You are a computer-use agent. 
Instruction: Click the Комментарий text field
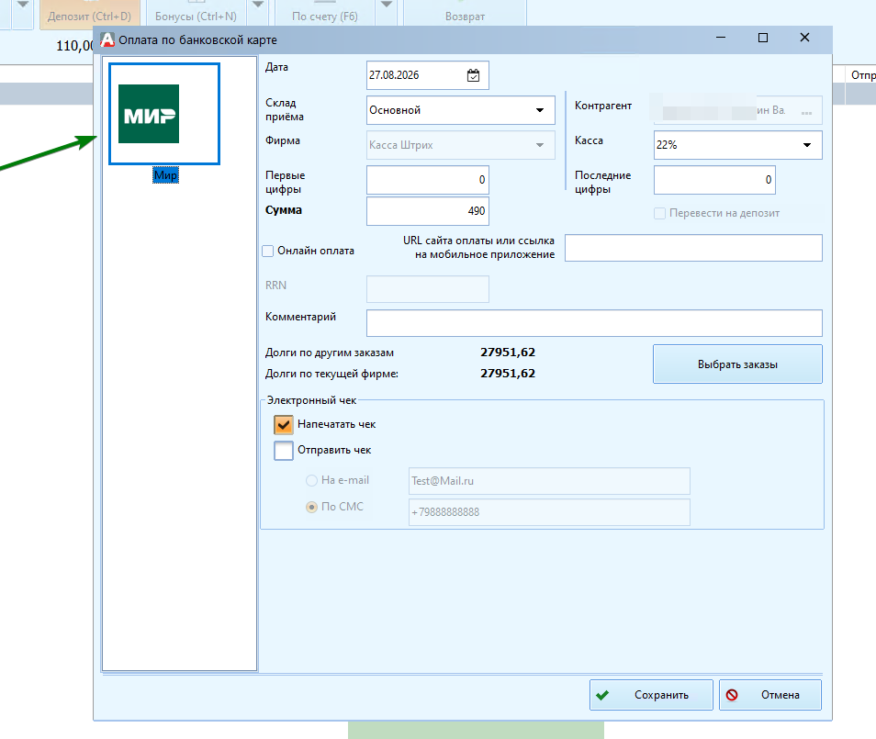[x=594, y=323]
